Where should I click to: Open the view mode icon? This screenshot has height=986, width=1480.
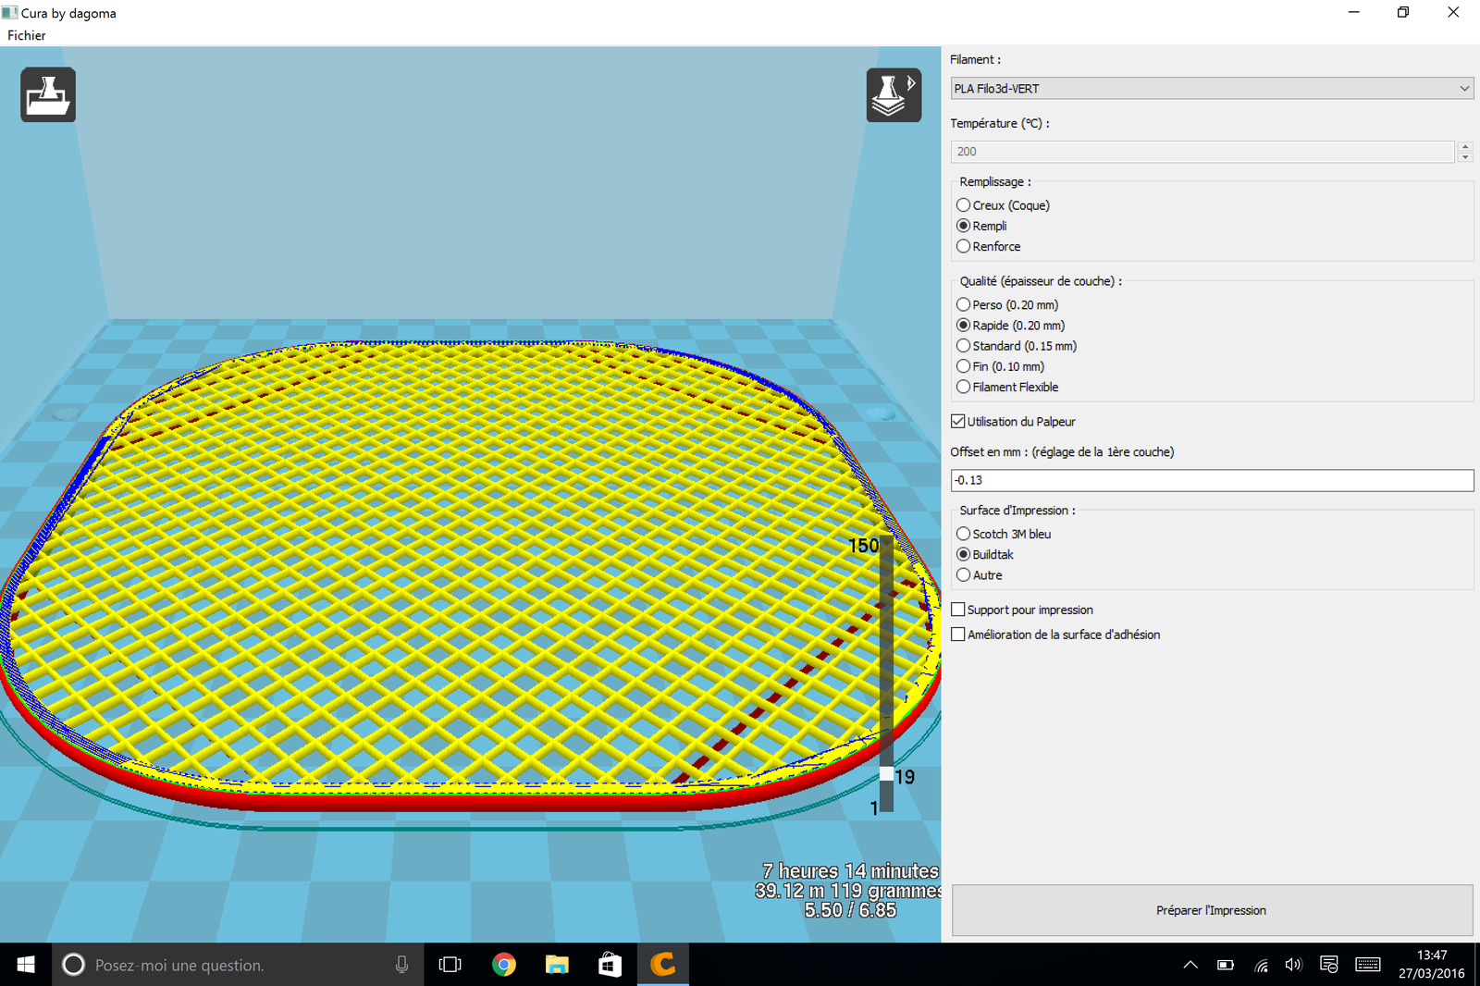click(894, 94)
